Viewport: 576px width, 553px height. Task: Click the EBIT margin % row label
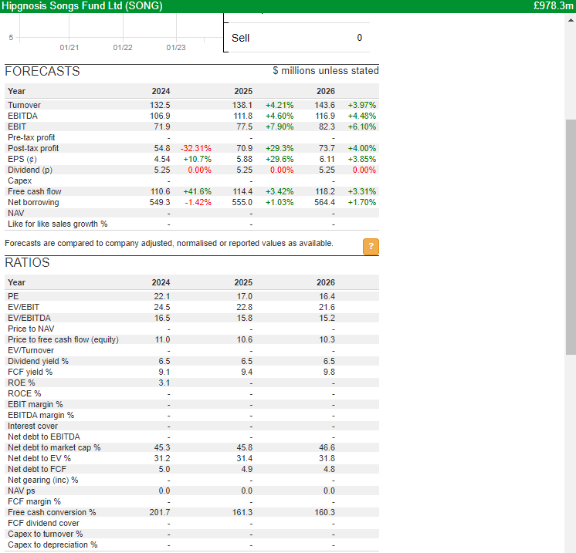[x=36, y=404]
